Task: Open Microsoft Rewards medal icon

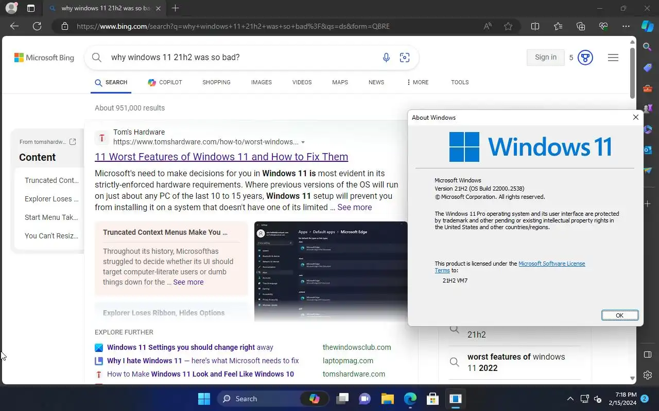Action: pyautogui.click(x=585, y=58)
